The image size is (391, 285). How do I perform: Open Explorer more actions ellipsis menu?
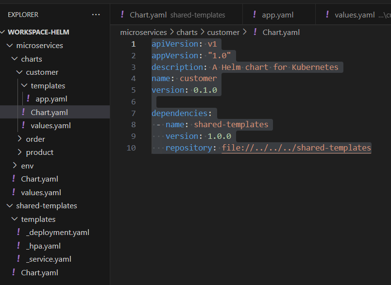click(96, 15)
